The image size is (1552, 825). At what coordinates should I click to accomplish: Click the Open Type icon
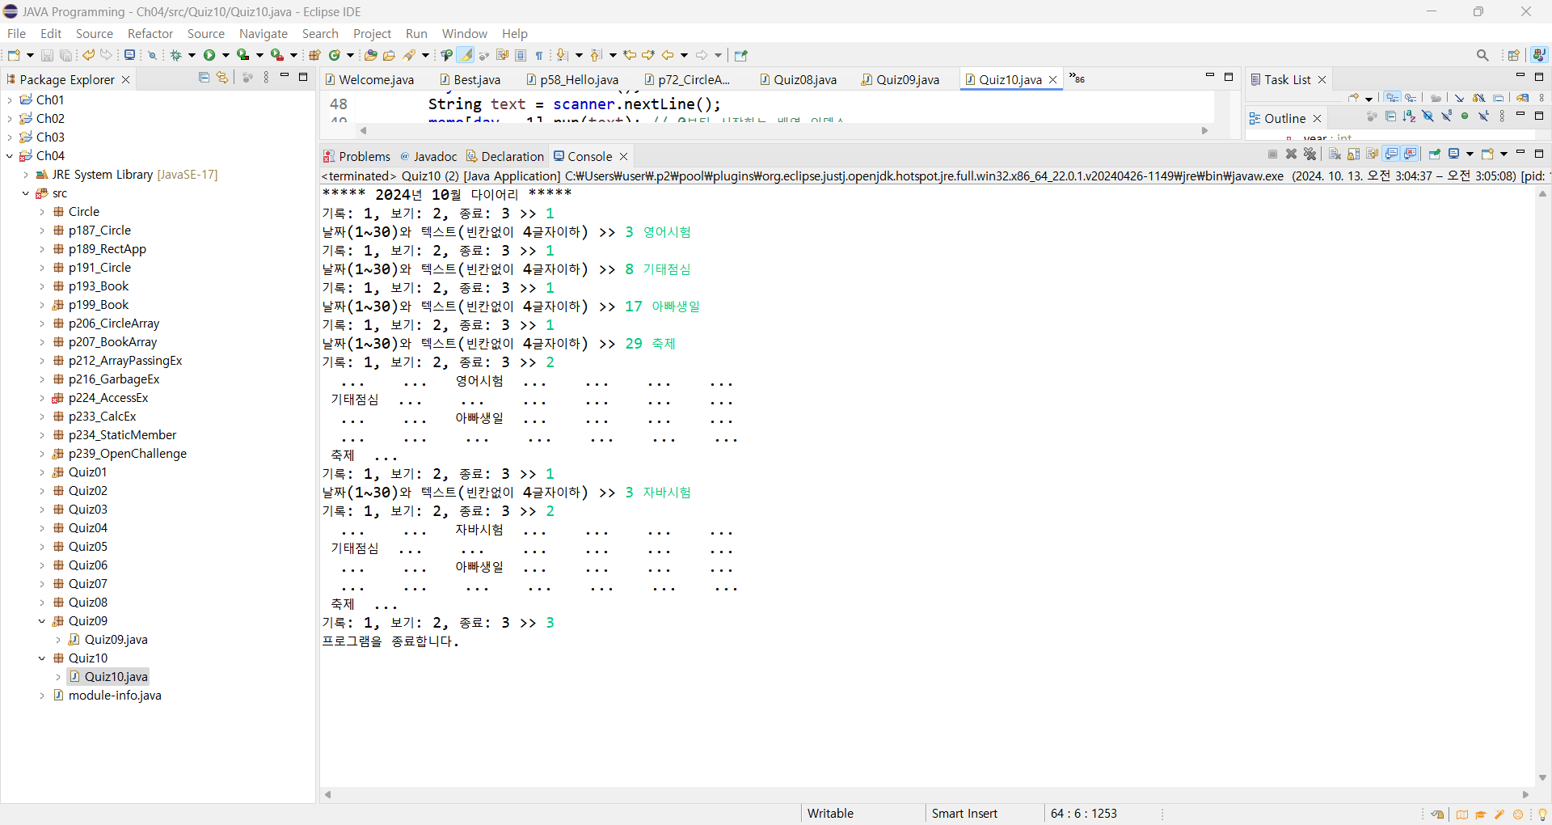click(371, 55)
